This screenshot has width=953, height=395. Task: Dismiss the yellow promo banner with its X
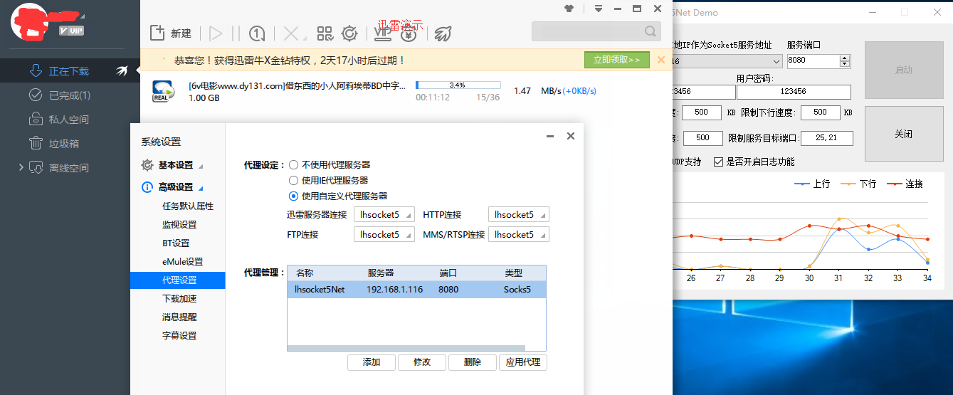click(x=661, y=60)
